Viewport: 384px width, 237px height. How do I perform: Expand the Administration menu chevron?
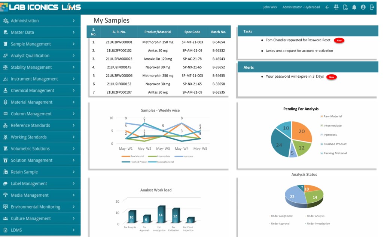click(74, 21)
